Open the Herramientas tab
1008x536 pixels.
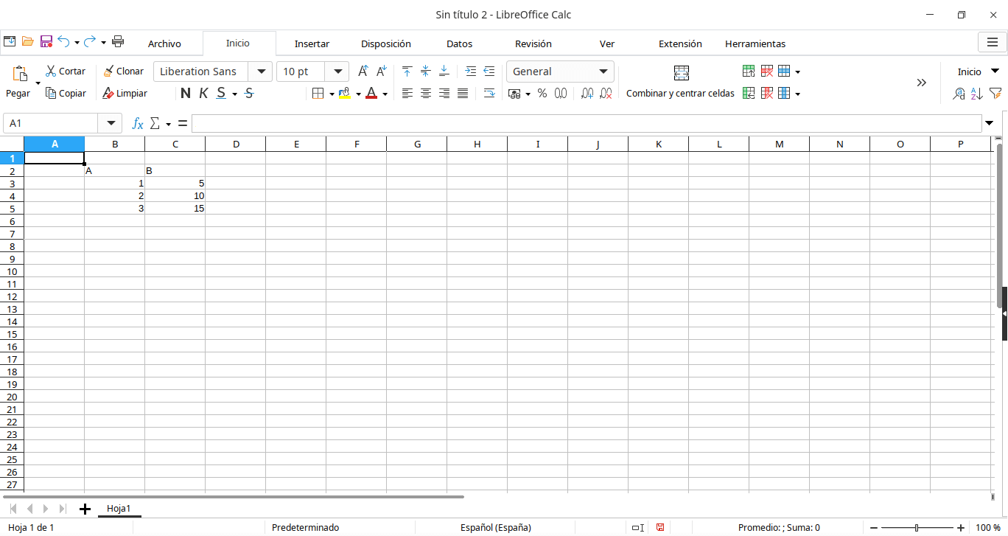(x=755, y=43)
